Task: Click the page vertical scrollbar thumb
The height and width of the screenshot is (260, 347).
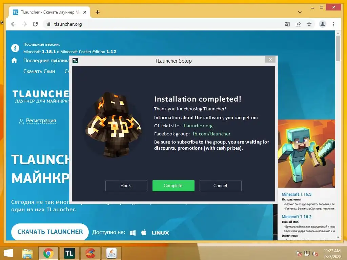Action: click(x=338, y=49)
